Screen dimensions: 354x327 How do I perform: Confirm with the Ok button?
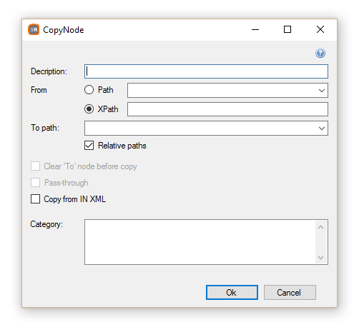click(x=232, y=293)
